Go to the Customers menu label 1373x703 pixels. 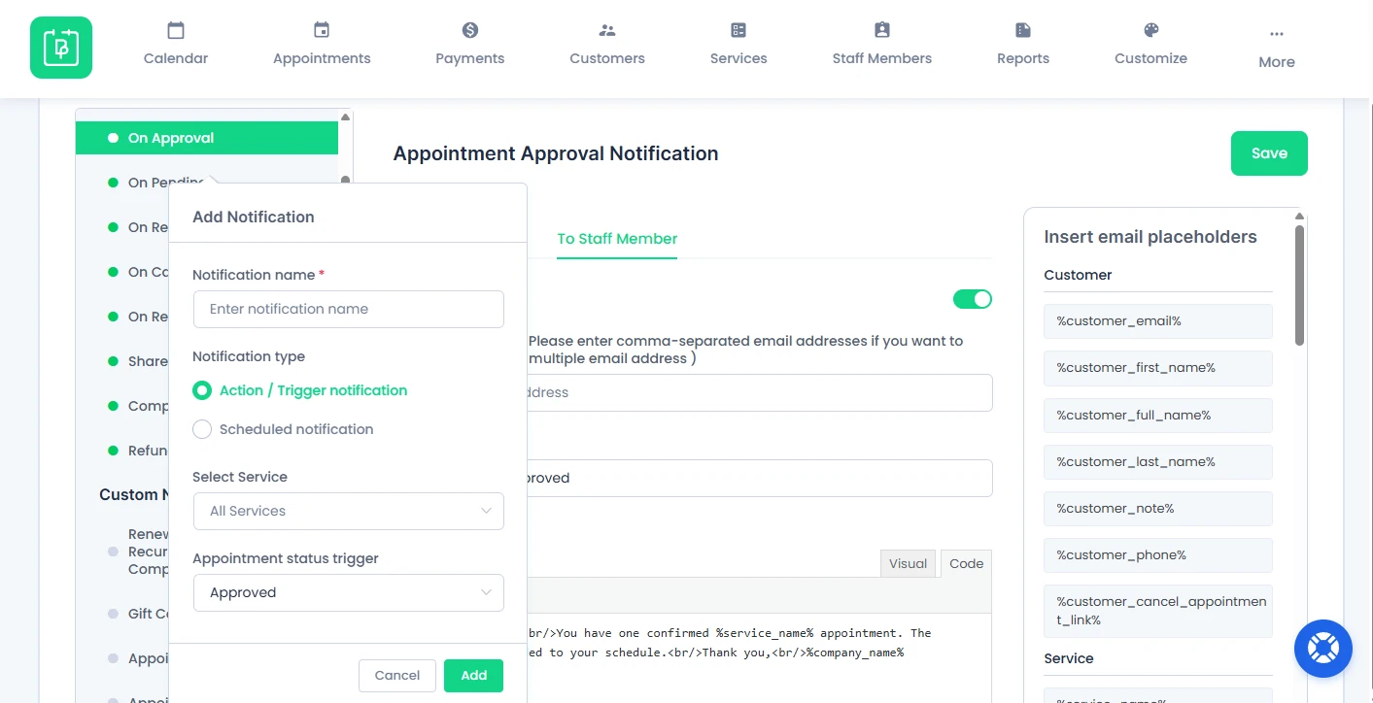(607, 58)
